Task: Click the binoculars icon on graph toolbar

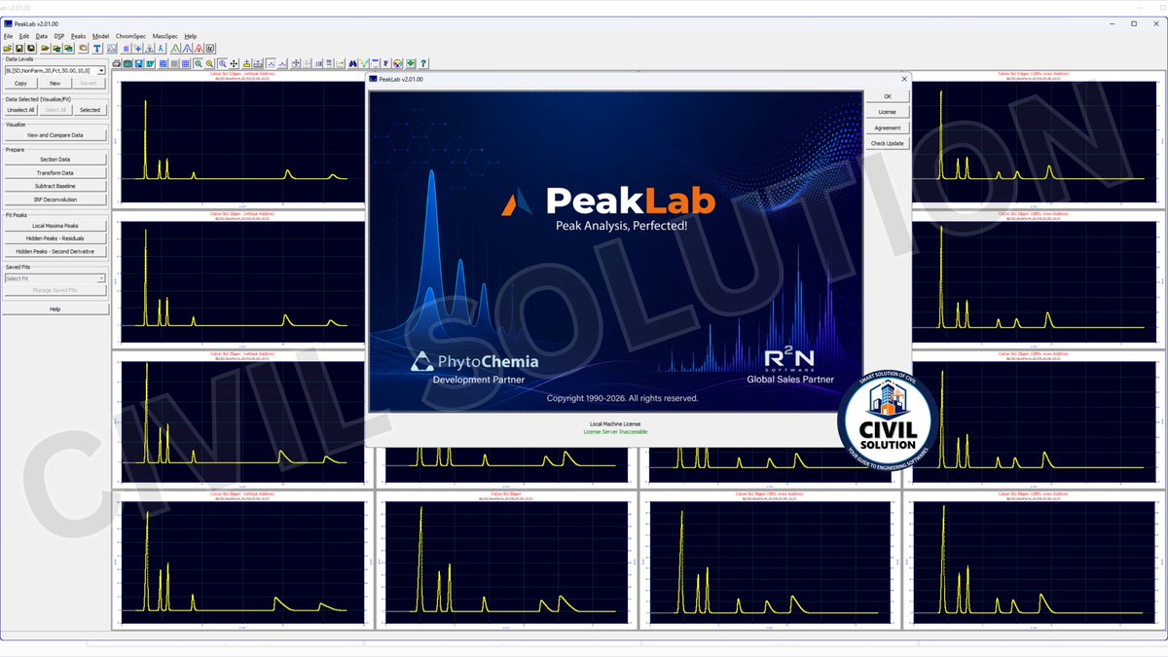Action: 352,64
